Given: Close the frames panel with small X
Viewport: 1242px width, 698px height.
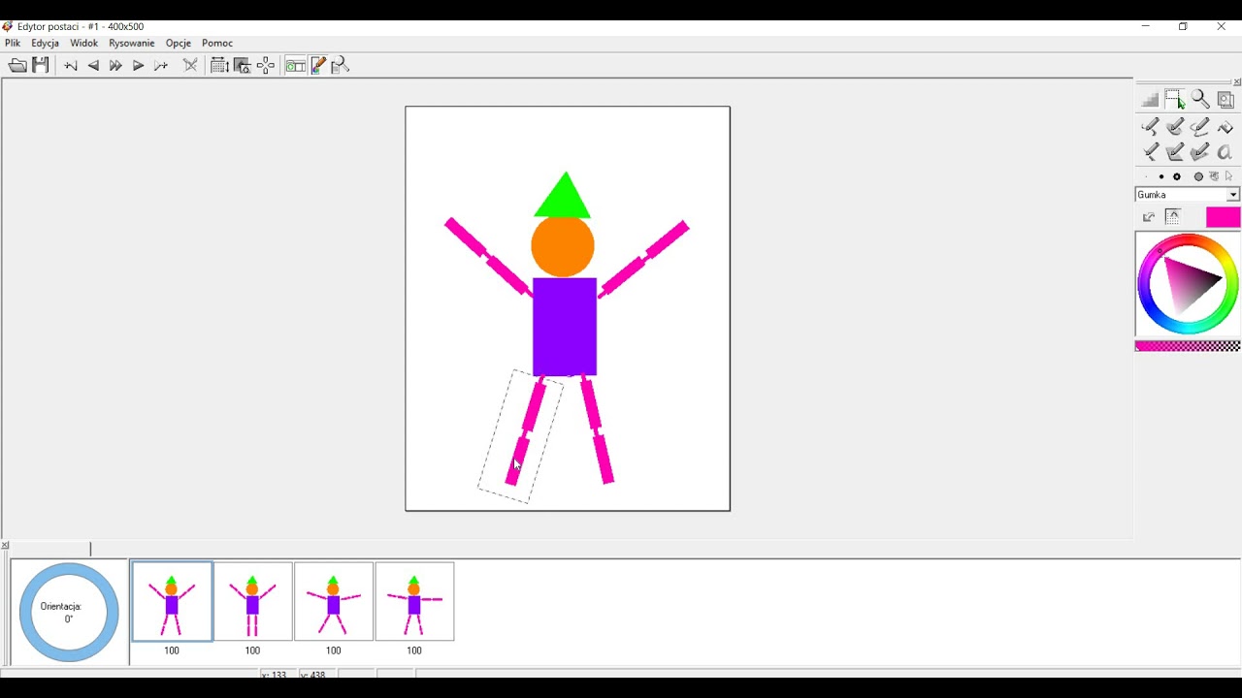Looking at the screenshot, I should 5,546.
